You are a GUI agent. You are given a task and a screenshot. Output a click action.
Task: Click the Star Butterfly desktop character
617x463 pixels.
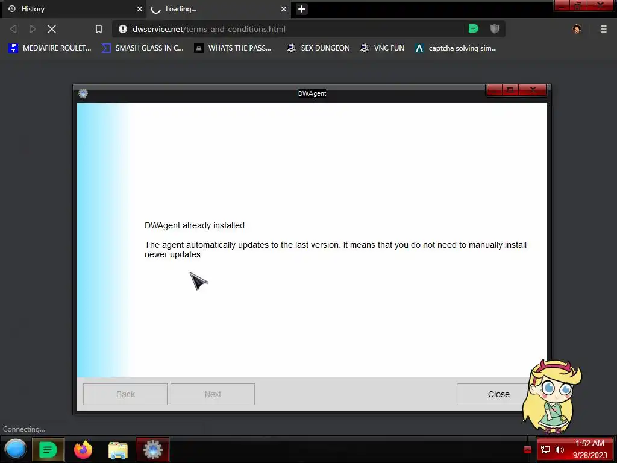[552, 397]
